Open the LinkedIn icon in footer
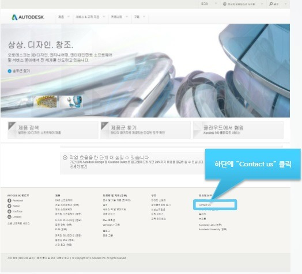The height and width of the screenshot is (274, 302). (9, 216)
